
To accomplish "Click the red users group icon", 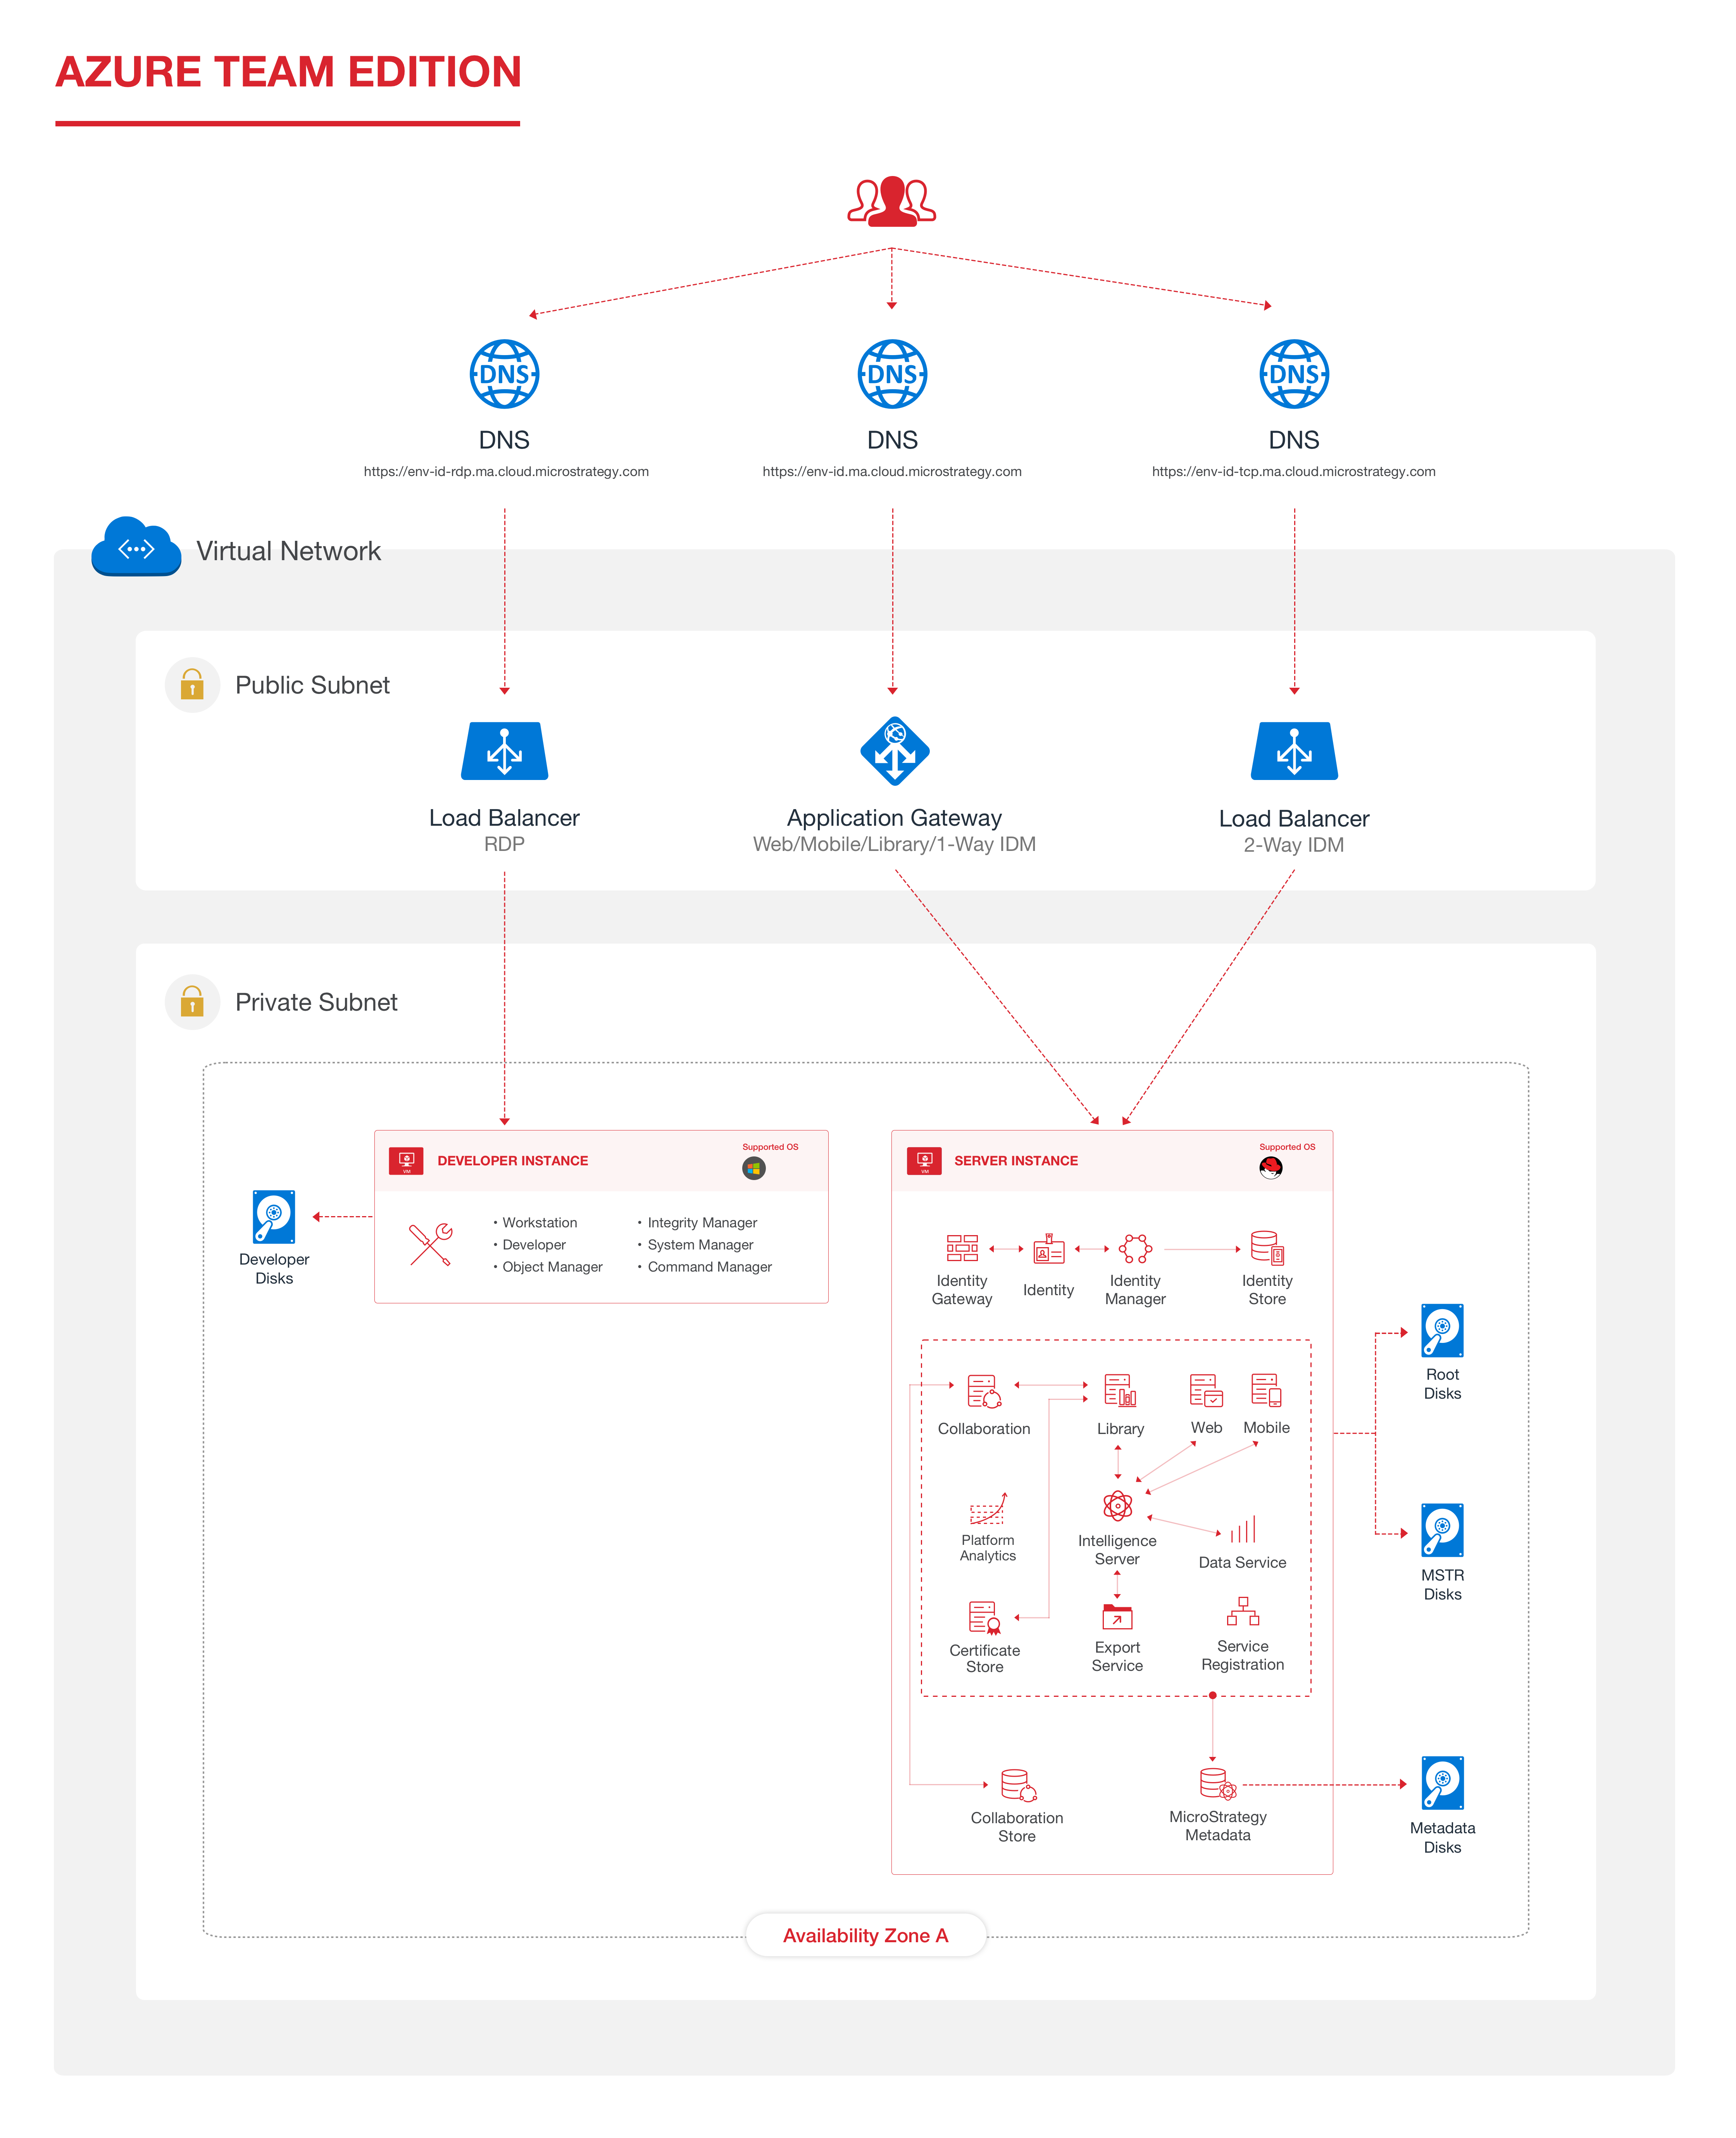I will tap(891, 200).
